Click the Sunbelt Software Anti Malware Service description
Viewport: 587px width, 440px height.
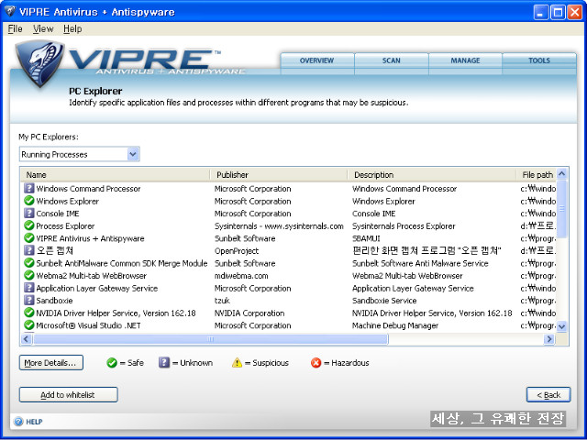[420, 263]
